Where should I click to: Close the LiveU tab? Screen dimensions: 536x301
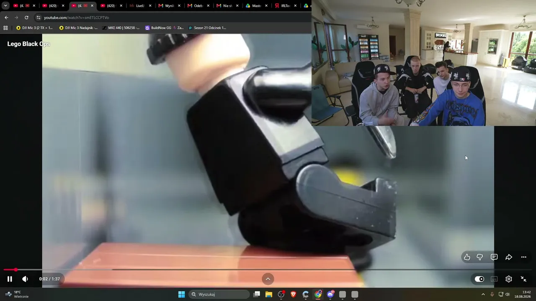click(x=150, y=6)
